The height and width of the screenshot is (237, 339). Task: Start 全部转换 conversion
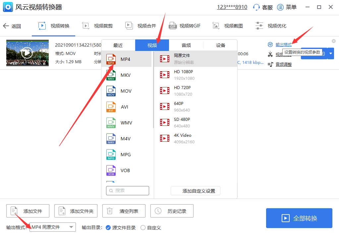click(x=299, y=218)
